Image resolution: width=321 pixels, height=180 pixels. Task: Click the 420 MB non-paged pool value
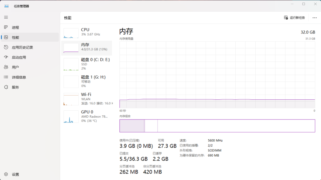point(152,172)
